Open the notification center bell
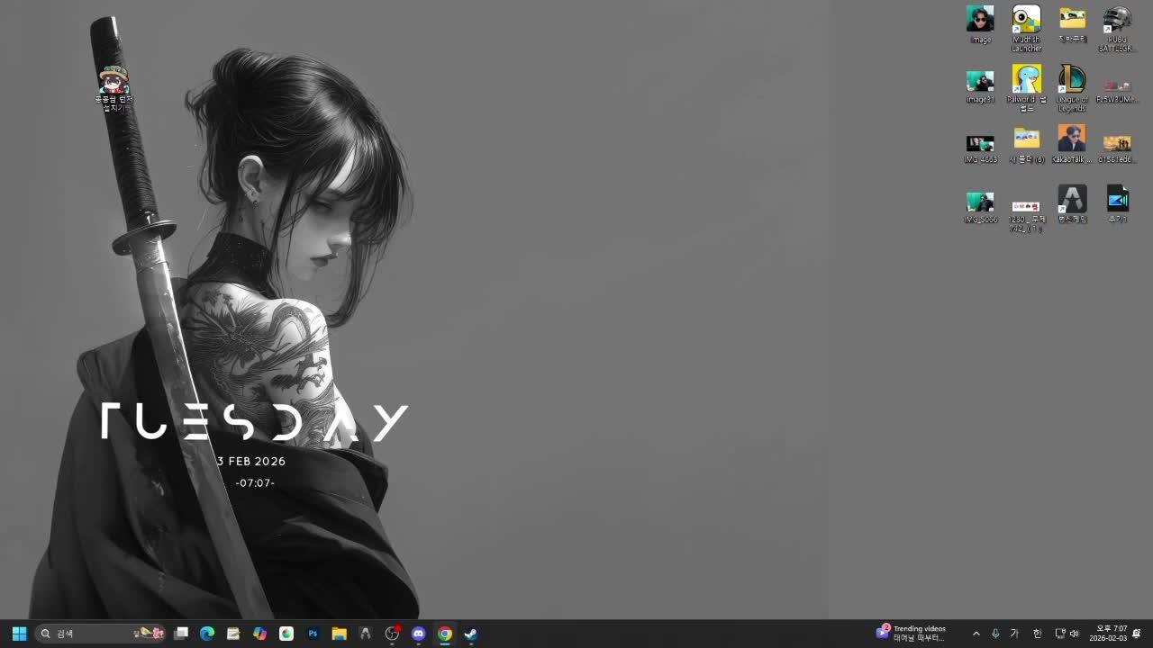1153x648 pixels. tap(1137, 634)
